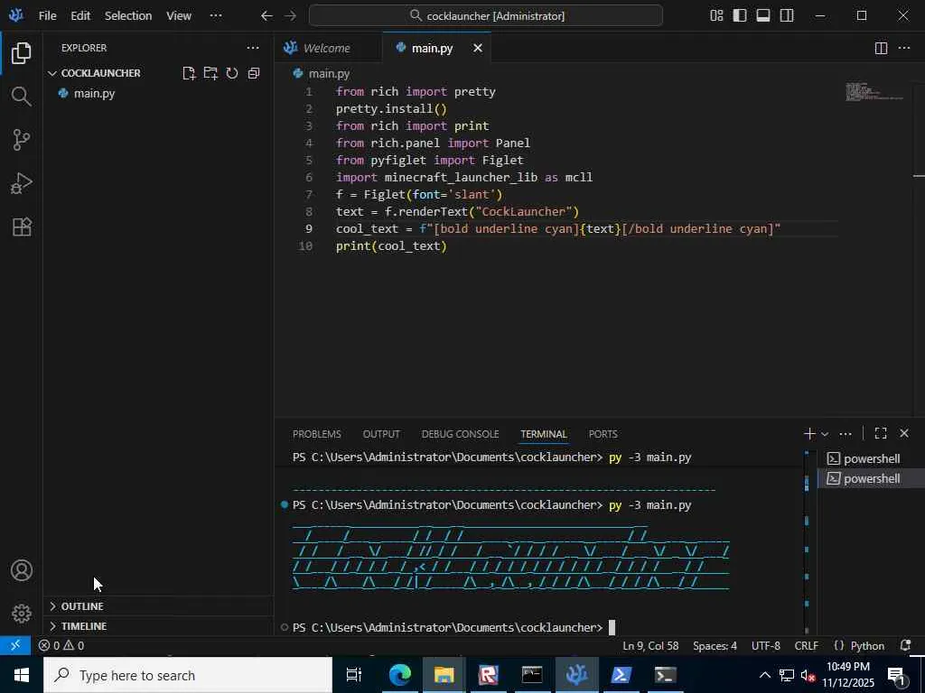
Task: Click the editor minimap
Action: pyautogui.click(x=874, y=93)
